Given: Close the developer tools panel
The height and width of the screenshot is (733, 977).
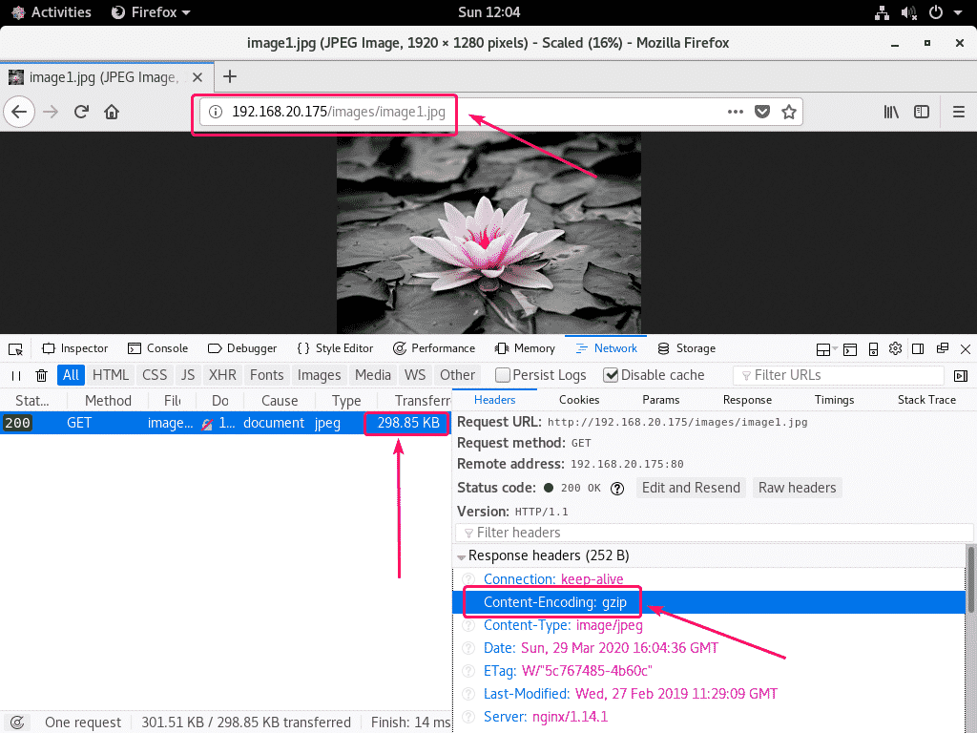Looking at the screenshot, I should (966, 349).
